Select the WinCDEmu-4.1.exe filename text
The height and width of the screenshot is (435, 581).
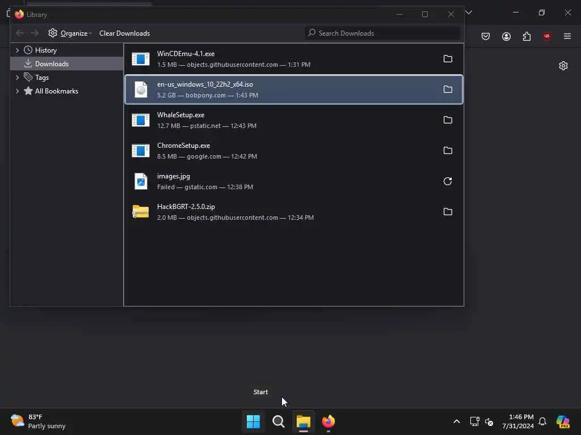pos(186,54)
